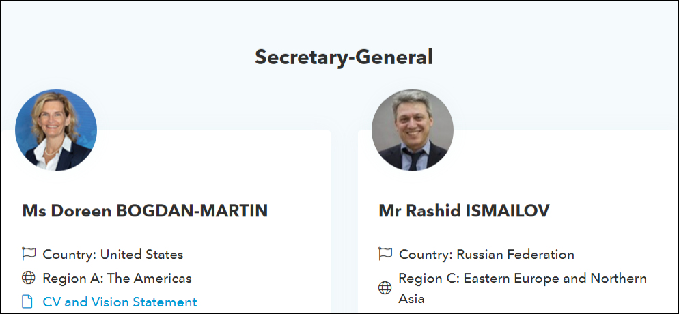Select Rashid Ismailov's profile photo

point(413,130)
